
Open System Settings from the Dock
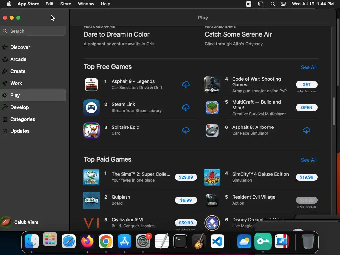pos(143,241)
